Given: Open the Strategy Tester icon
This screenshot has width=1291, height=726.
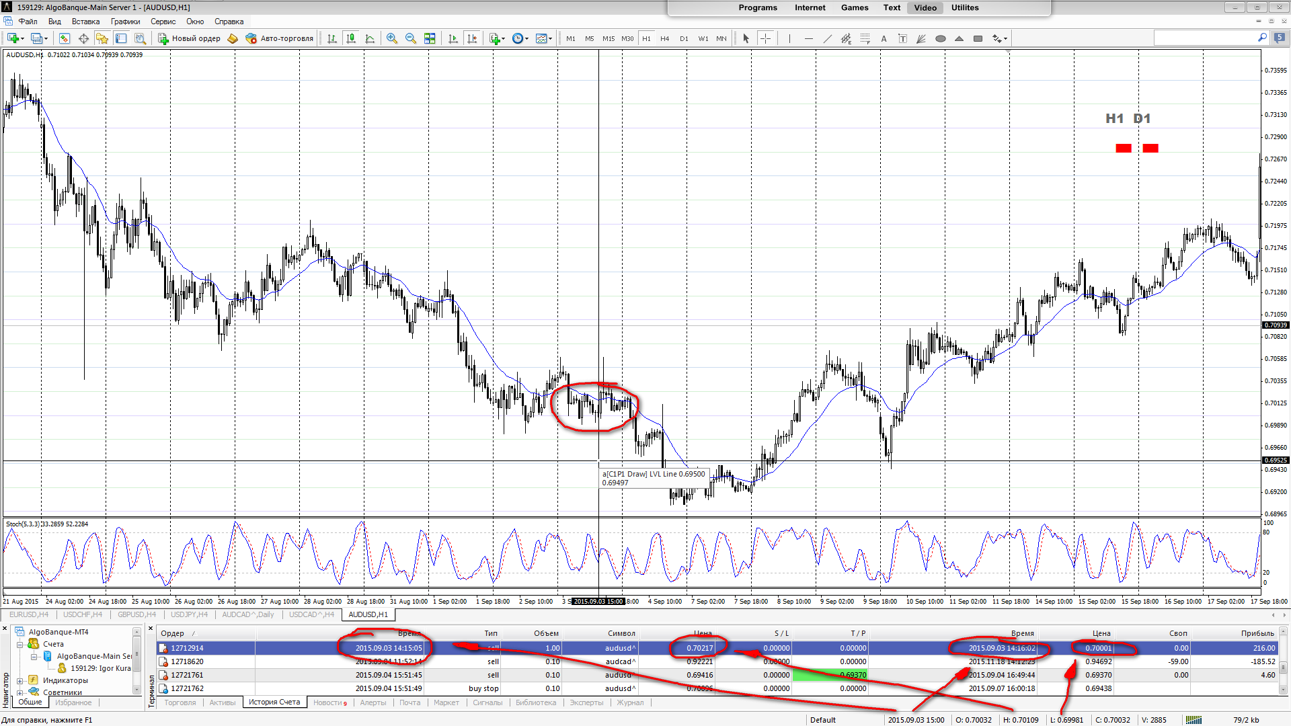Looking at the screenshot, I should click(140, 38).
